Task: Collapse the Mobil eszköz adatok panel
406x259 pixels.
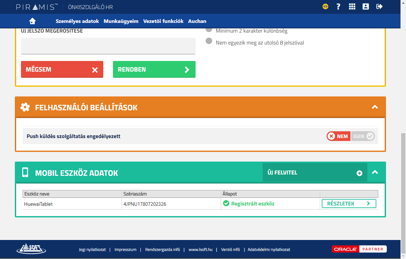Action: tap(375, 172)
